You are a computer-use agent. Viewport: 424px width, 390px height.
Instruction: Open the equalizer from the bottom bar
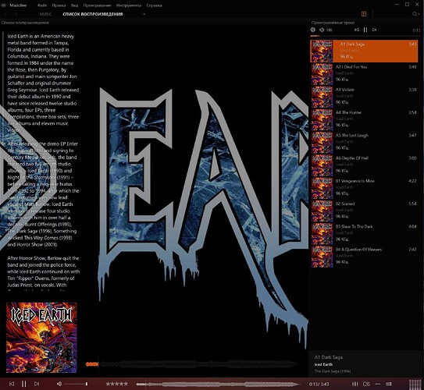[355, 384]
